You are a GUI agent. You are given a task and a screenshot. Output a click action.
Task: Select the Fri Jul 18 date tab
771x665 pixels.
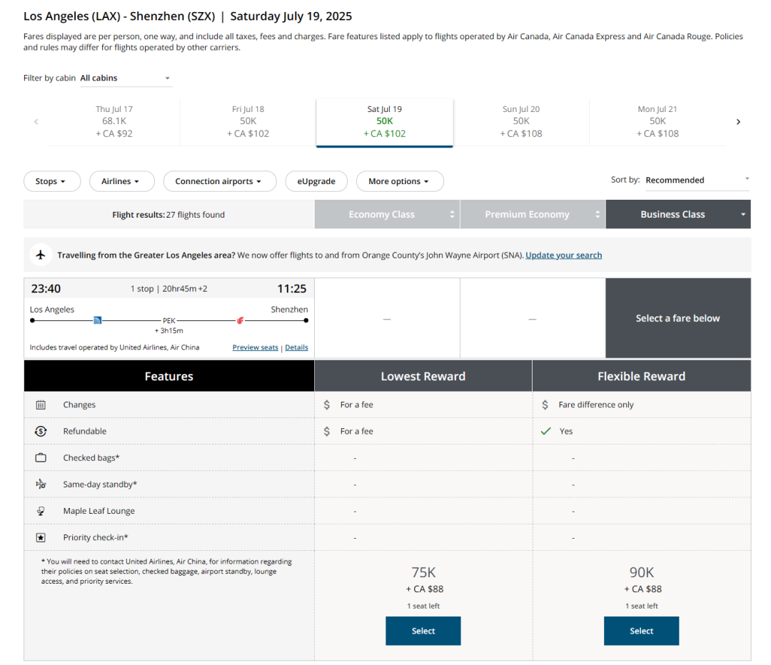[x=248, y=121]
